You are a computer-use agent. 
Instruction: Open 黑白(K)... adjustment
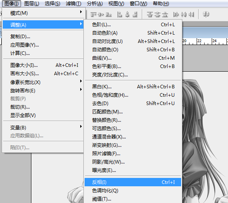click(133, 87)
